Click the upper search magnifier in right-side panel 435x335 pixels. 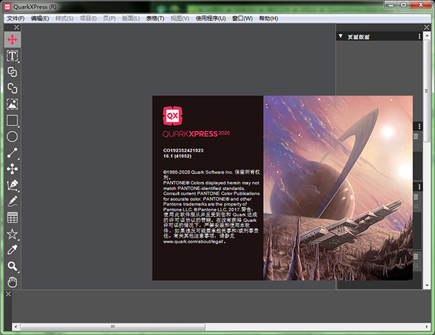(x=416, y=206)
